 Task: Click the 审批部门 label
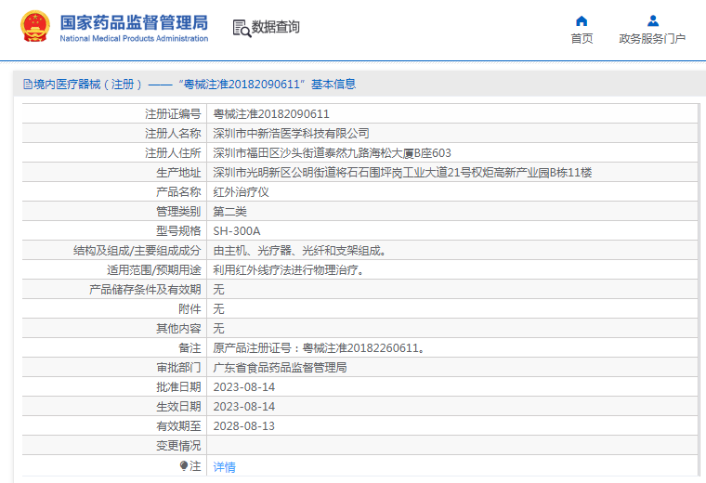coord(178,368)
